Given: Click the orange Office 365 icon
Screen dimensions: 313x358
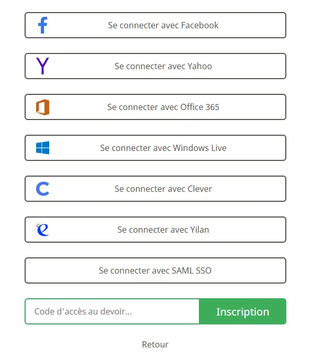Looking at the screenshot, I should point(42,107).
